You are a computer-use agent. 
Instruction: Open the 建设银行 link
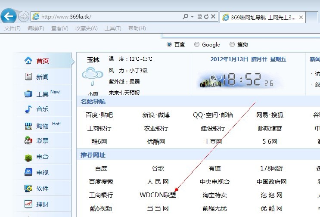tap(213, 128)
